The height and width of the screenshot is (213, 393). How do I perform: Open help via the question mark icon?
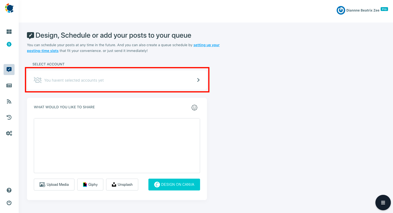[x=9, y=190]
